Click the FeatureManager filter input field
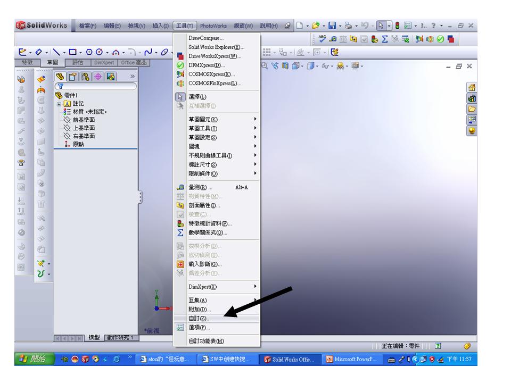 tap(96, 86)
